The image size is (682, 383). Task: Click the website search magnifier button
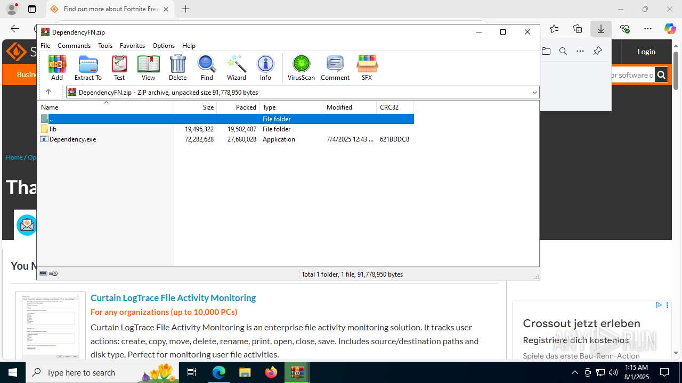click(661, 75)
